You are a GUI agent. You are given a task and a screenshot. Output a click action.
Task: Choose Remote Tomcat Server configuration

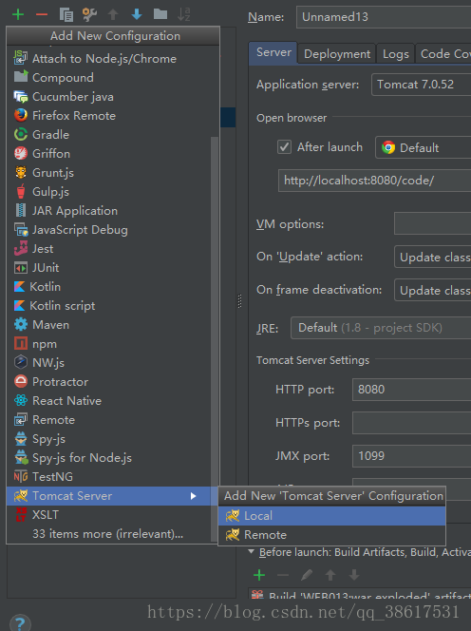[x=331, y=535]
